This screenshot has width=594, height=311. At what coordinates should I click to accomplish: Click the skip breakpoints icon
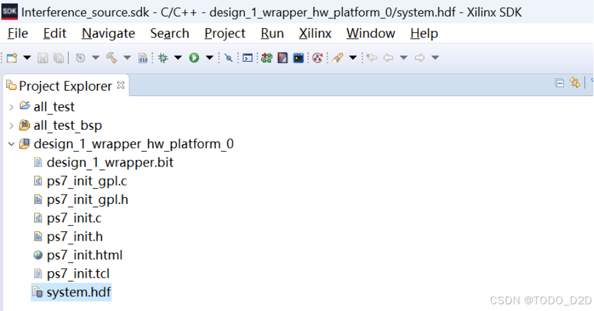[228, 58]
